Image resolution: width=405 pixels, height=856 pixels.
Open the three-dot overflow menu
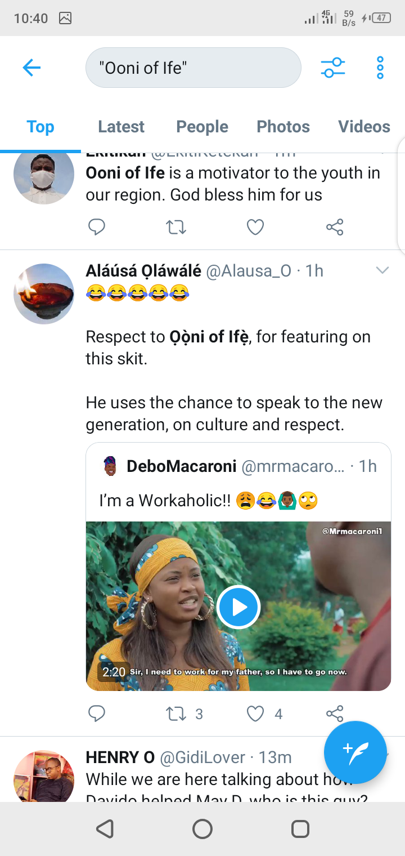pyautogui.click(x=380, y=68)
